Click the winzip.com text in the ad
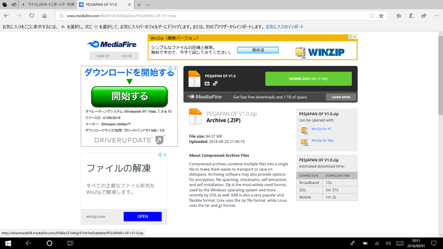The image size is (443, 249). (x=96, y=216)
